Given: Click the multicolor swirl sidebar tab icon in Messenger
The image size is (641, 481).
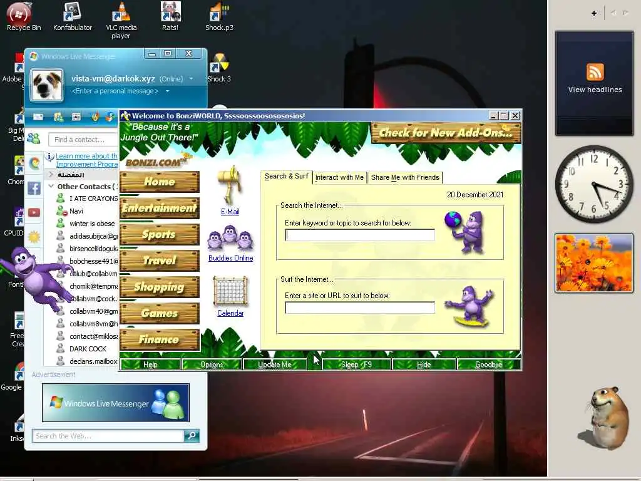Looking at the screenshot, I should pos(34,163).
